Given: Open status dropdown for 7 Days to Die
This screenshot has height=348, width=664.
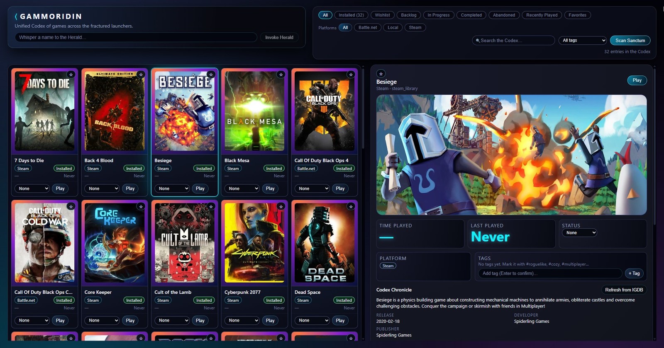Looking at the screenshot, I should (32, 188).
